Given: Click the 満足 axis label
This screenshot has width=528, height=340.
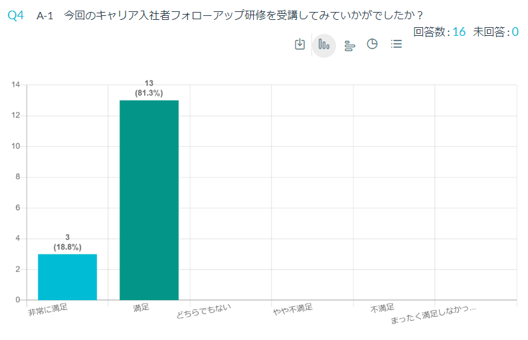Looking at the screenshot, I should tap(141, 307).
